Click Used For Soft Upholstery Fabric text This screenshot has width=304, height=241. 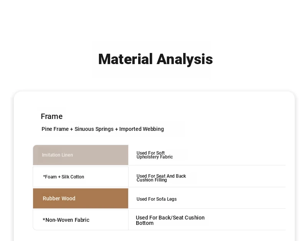(155, 155)
